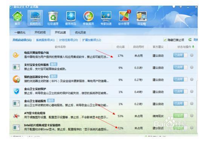This screenshot has width=215, height=141.
Task: Click the round options icon for Intel芯片组集成显卡
Action: (x=192, y=128)
